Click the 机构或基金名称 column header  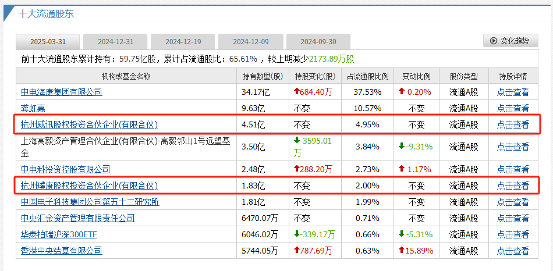(126, 76)
